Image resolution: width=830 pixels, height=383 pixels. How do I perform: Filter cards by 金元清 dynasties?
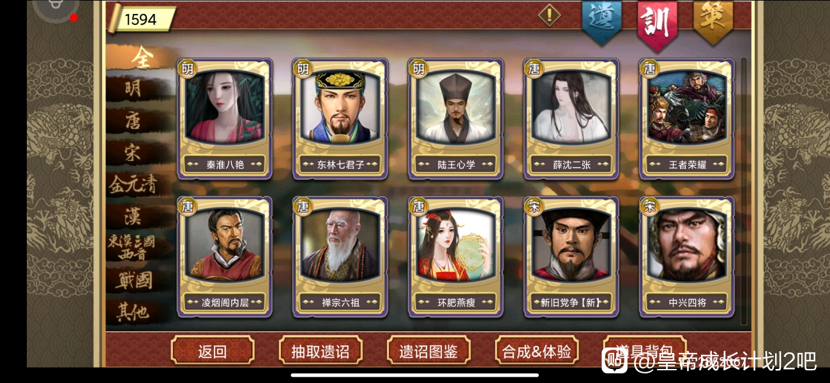pyautogui.click(x=133, y=184)
